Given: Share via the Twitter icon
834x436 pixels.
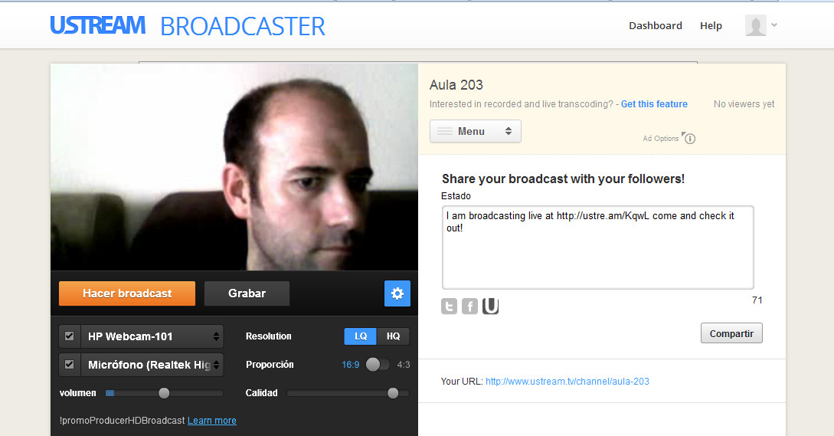Looking at the screenshot, I should [449, 307].
